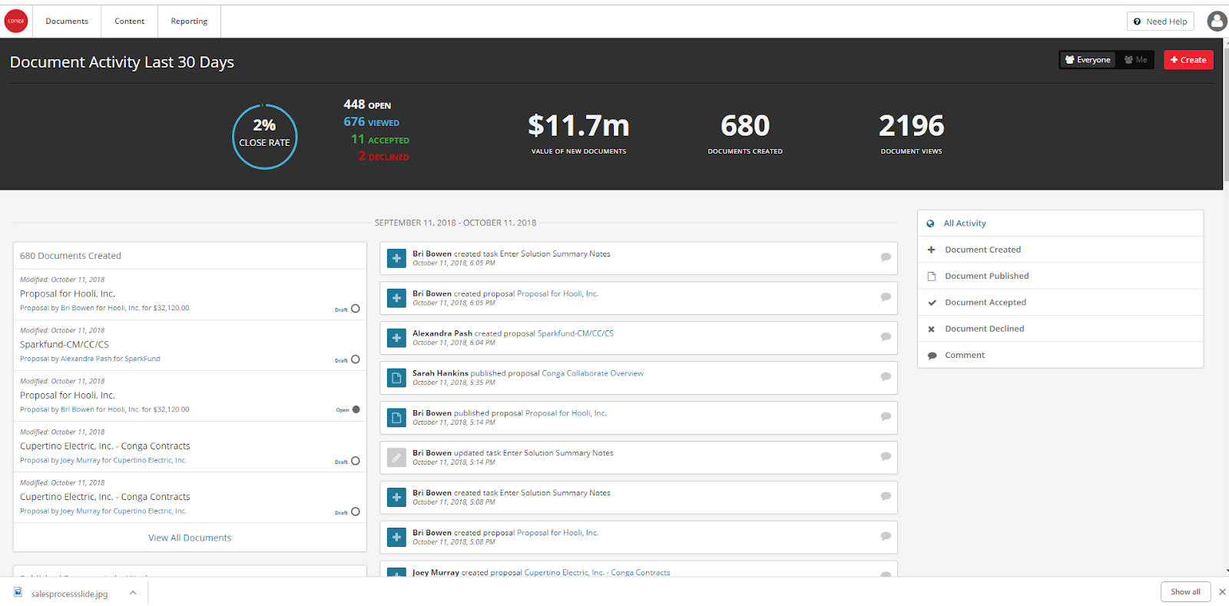Open comments on the updated task entry
Image resolution: width=1229 pixels, height=606 pixels.
click(x=886, y=457)
